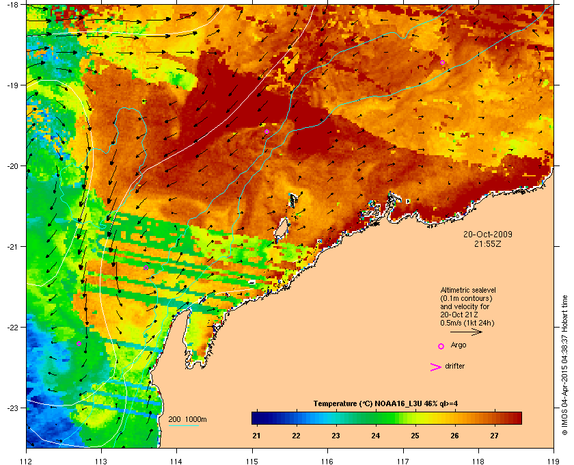This screenshot has height=465, width=574.
Task: Click the longitude axis label 119
Action: click(x=553, y=461)
